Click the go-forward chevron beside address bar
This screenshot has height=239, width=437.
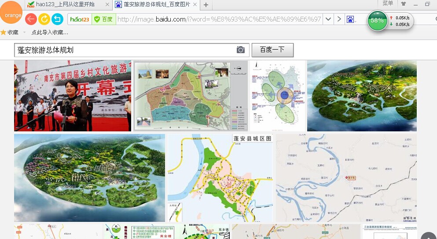[339, 19]
